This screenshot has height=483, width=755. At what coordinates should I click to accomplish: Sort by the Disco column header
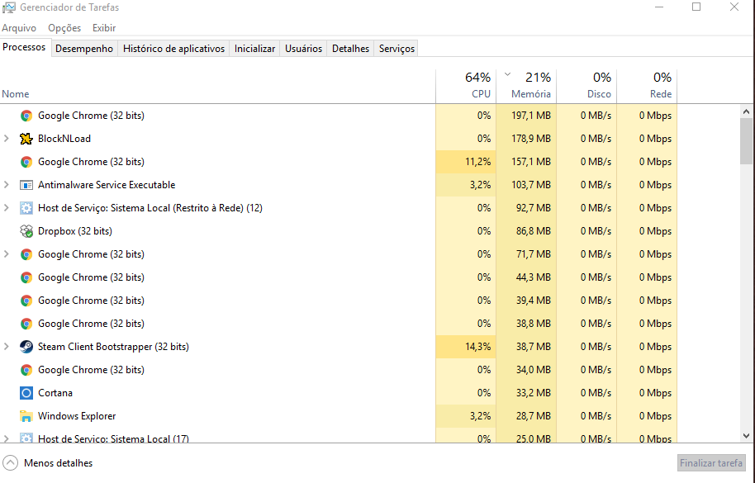(x=586, y=87)
